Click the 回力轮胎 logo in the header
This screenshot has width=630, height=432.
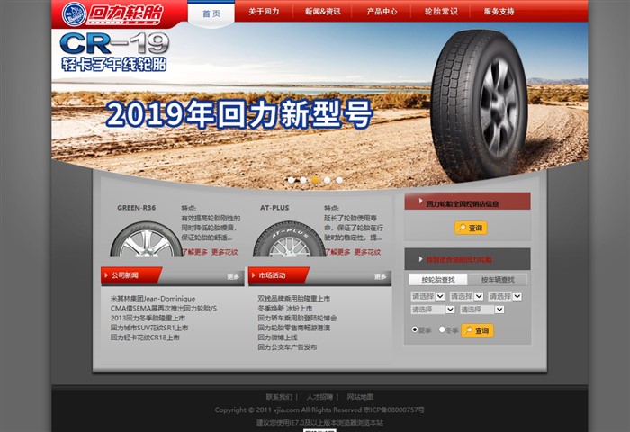click(112, 14)
